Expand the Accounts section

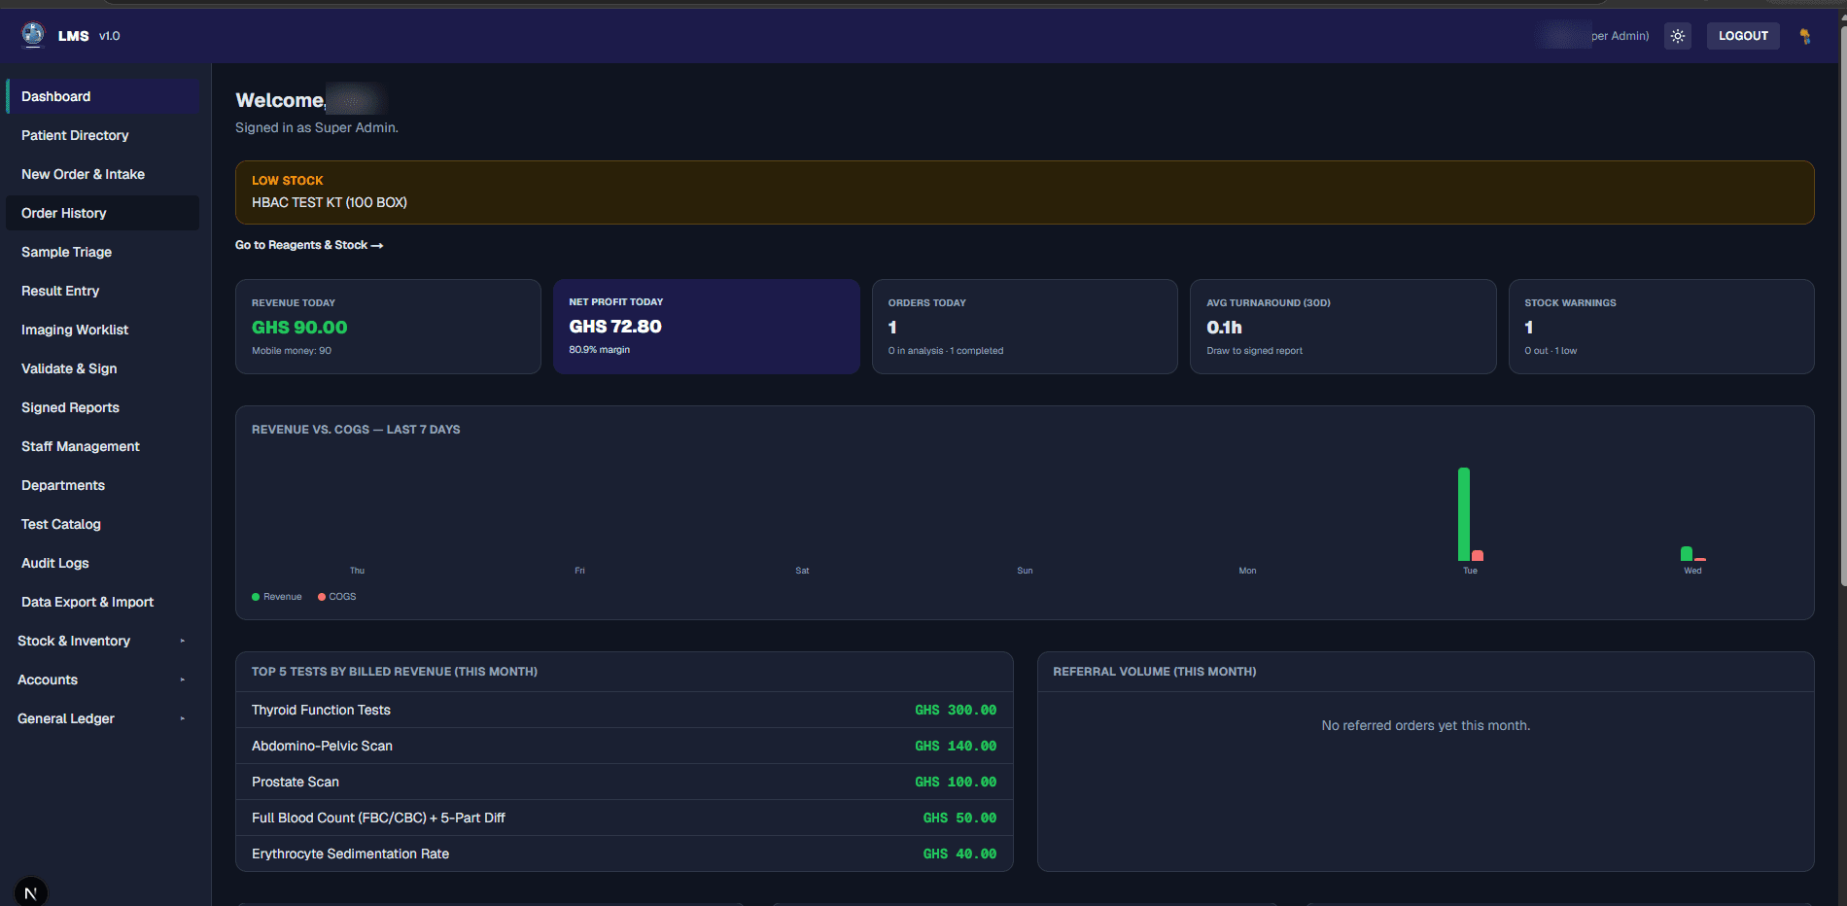pos(101,679)
